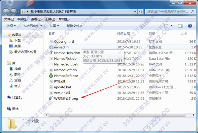Image resolution: width=198 pixels, height=133 pixels.
Task: Select the NamedPick.db file icon
Action: click(51, 58)
